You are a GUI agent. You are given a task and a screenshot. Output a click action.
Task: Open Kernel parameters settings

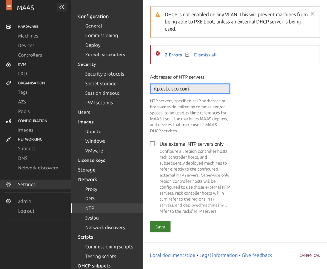[105, 55]
